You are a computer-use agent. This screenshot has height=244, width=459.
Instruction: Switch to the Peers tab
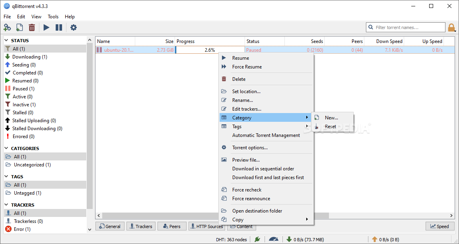click(172, 226)
